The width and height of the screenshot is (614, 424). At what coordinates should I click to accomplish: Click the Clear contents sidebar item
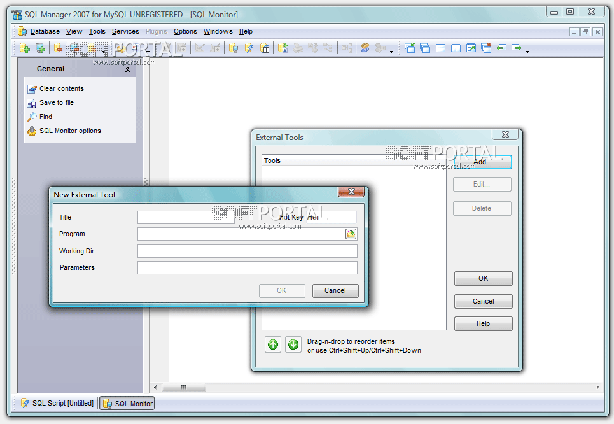coord(55,89)
